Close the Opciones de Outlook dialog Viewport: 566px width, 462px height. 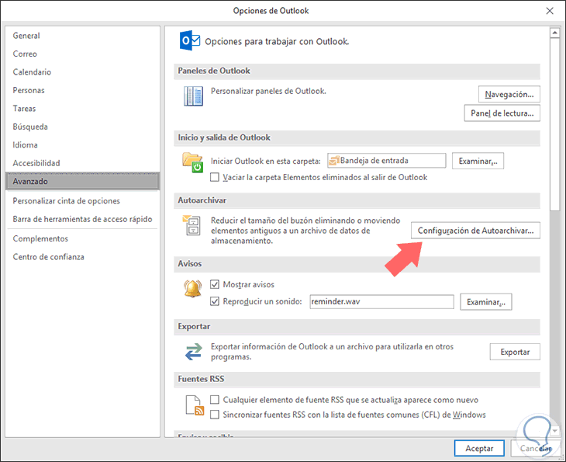pos(550,11)
